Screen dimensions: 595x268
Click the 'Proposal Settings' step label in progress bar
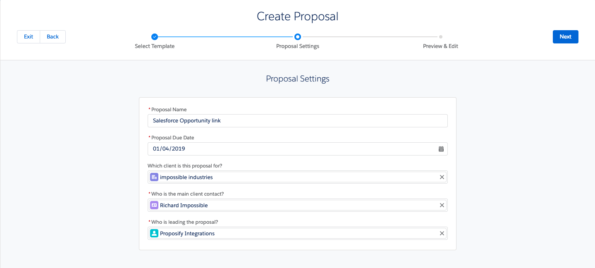(298, 46)
